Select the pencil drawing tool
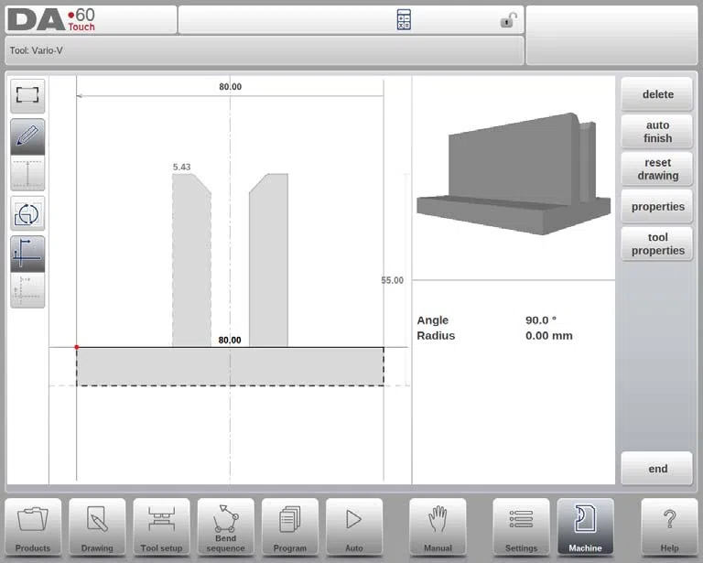703x563 pixels. point(27,136)
